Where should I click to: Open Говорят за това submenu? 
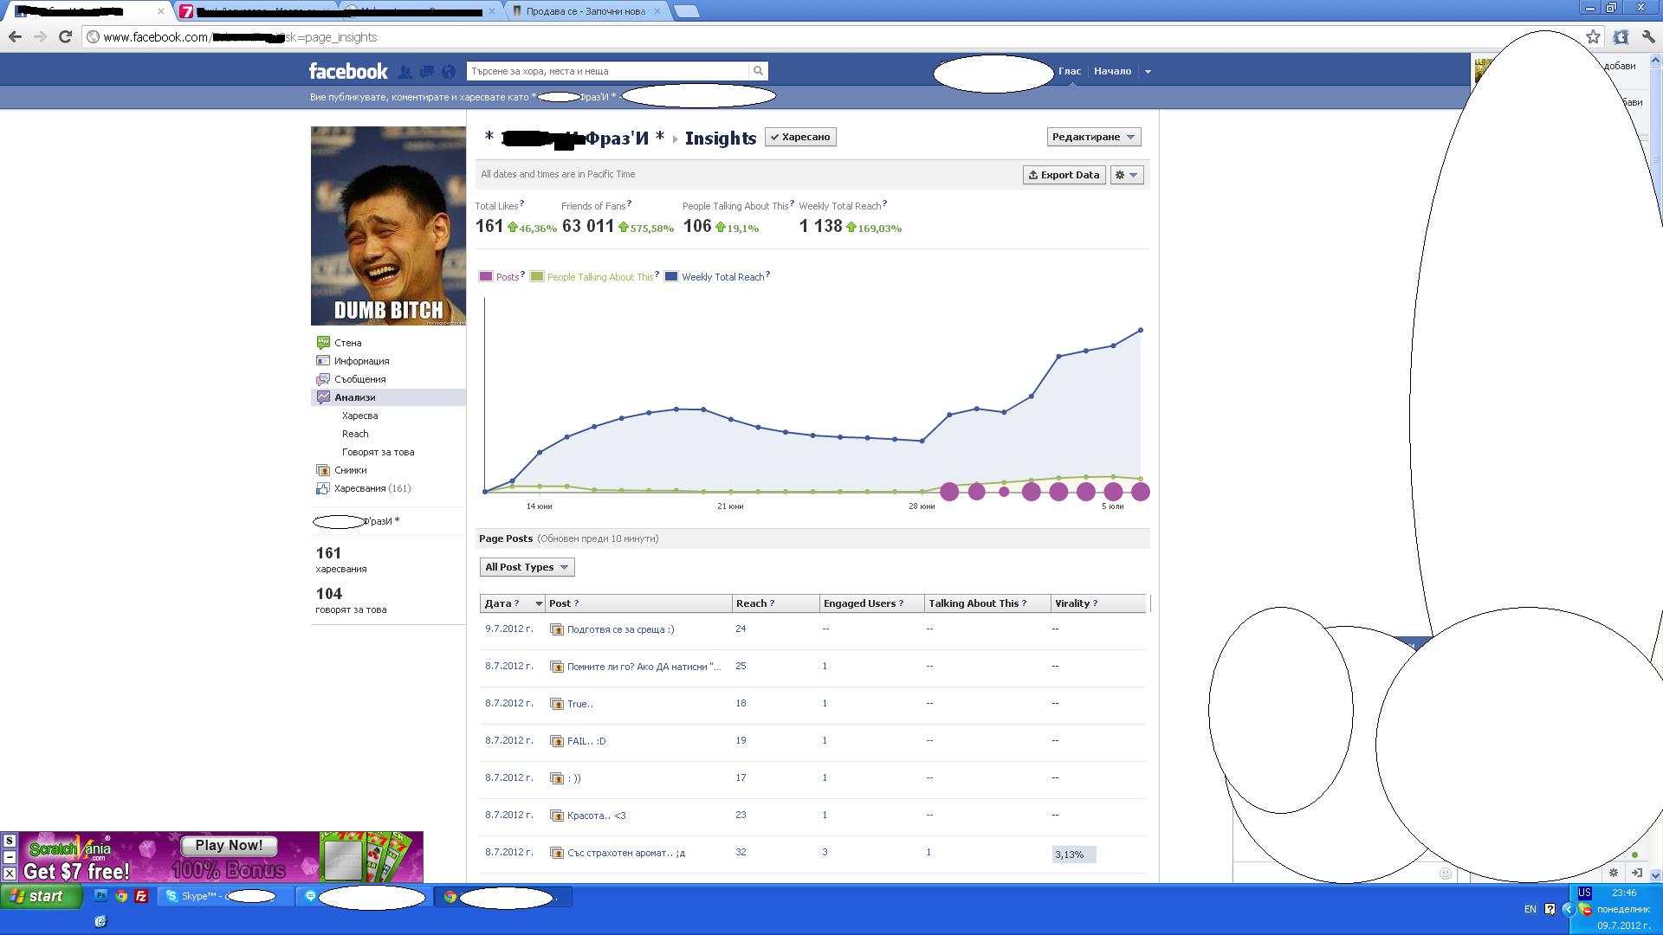click(x=378, y=452)
